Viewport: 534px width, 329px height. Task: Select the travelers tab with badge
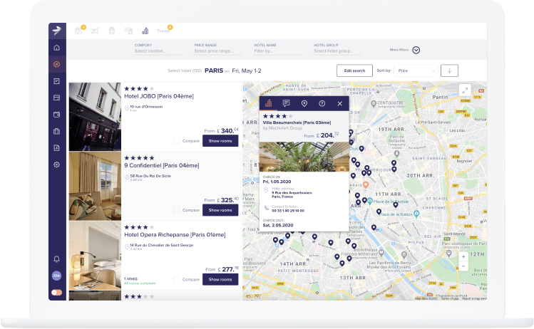pyautogui.click(x=79, y=31)
